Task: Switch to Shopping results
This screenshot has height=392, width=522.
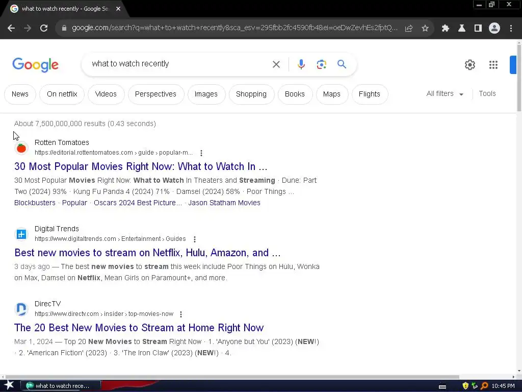Action: (251, 94)
